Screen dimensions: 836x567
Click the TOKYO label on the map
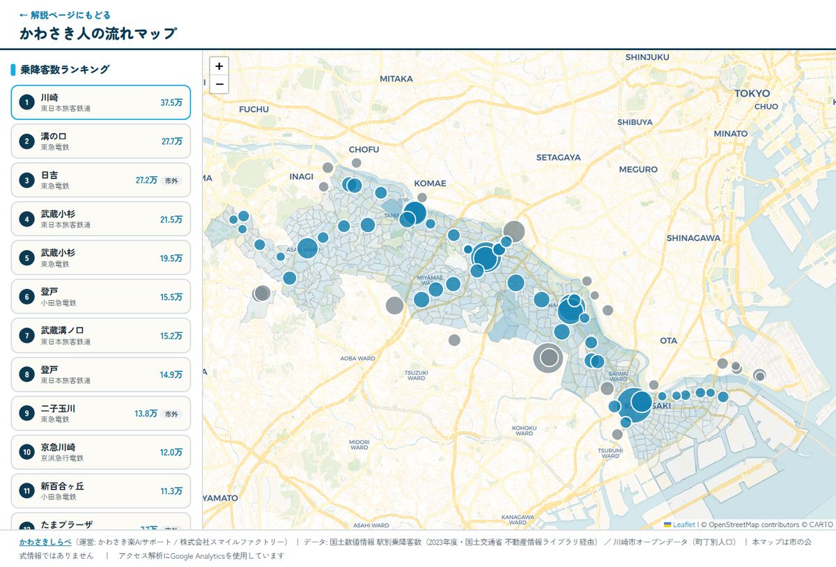[752, 93]
